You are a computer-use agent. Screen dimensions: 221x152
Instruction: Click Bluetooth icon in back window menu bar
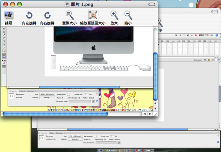(x=180, y=35)
